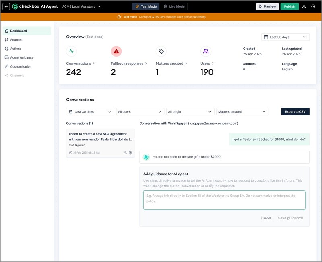Open the ACME Legal Assistant agent dropdown
The image size is (322, 262).
pos(82,6)
